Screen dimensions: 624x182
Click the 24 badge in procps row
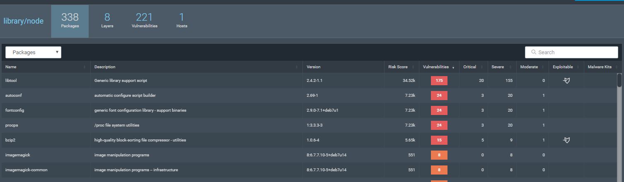tap(439, 125)
